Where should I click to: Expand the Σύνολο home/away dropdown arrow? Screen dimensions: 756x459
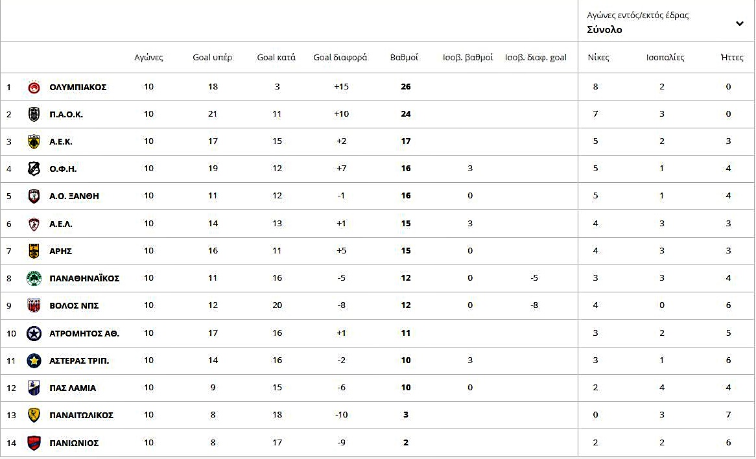(x=740, y=24)
